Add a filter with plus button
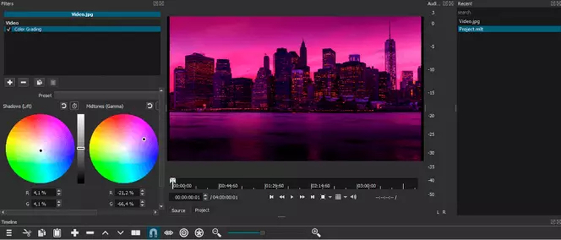The width and height of the screenshot is (561, 240). point(10,82)
